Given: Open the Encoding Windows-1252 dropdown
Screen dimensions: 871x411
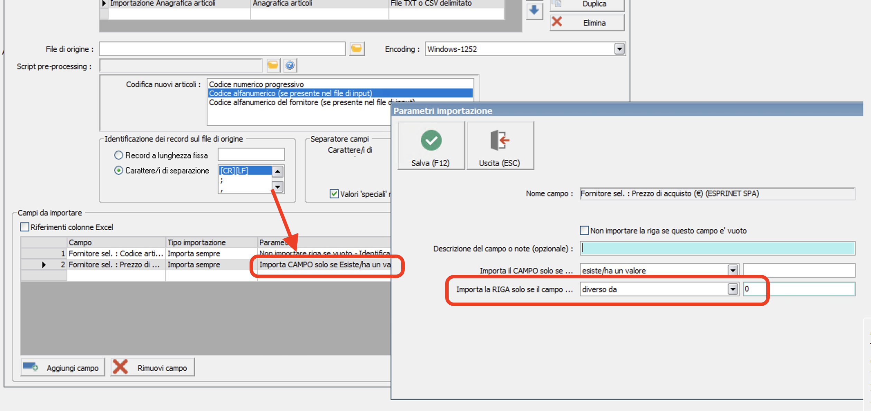Looking at the screenshot, I should pyautogui.click(x=619, y=49).
